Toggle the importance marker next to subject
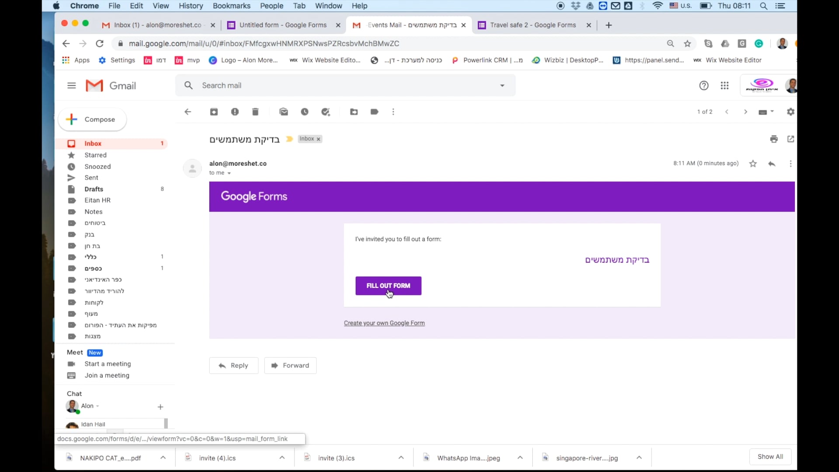 tap(289, 139)
